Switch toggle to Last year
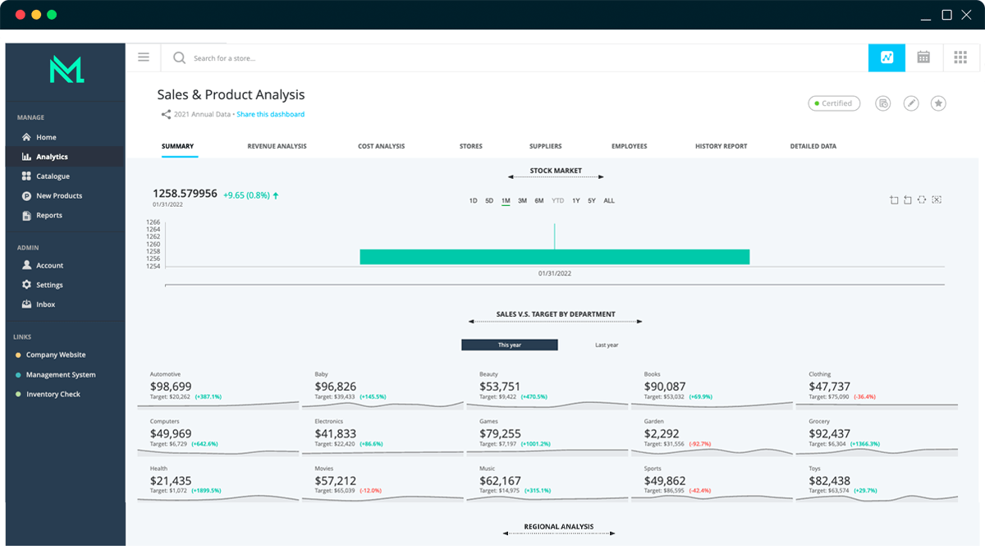Screen dimensions: 985x554 point(607,345)
